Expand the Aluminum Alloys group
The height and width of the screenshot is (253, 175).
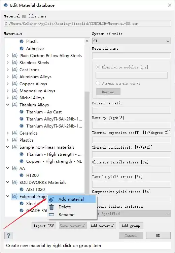8,77
